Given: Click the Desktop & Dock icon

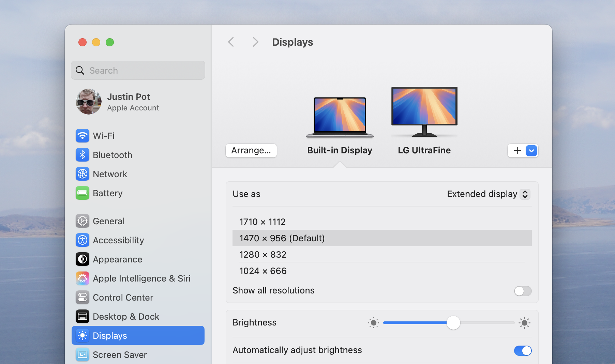Looking at the screenshot, I should pos(82,316).
